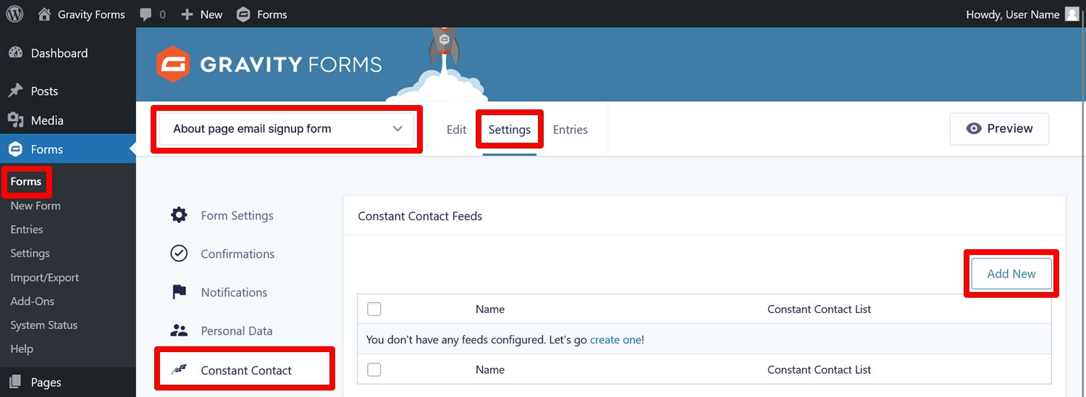This screenshot has width=1086, height=397.
Task: Click Constant Contact List footer label
Action: (820, 369)
